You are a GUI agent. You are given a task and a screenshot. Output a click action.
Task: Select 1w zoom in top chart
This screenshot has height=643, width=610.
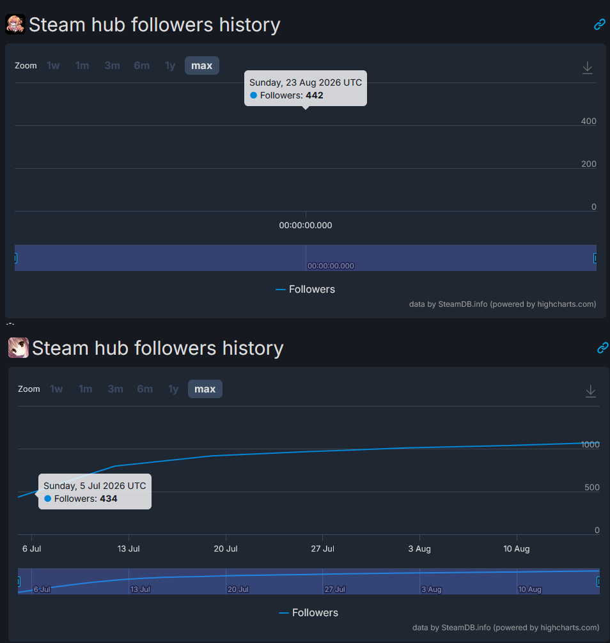pyautogui.click(x=53, y=66)
